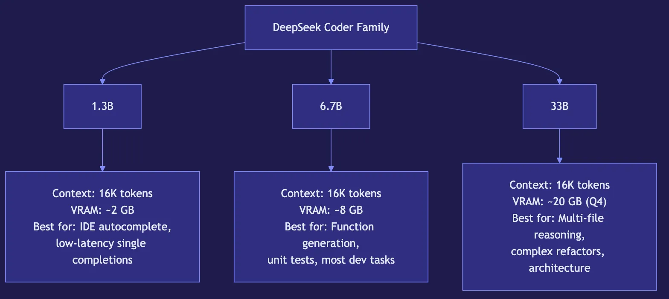Click 'Best for: Multi-file' text
Screen dimensions: 669x299
tap(558, 218)
